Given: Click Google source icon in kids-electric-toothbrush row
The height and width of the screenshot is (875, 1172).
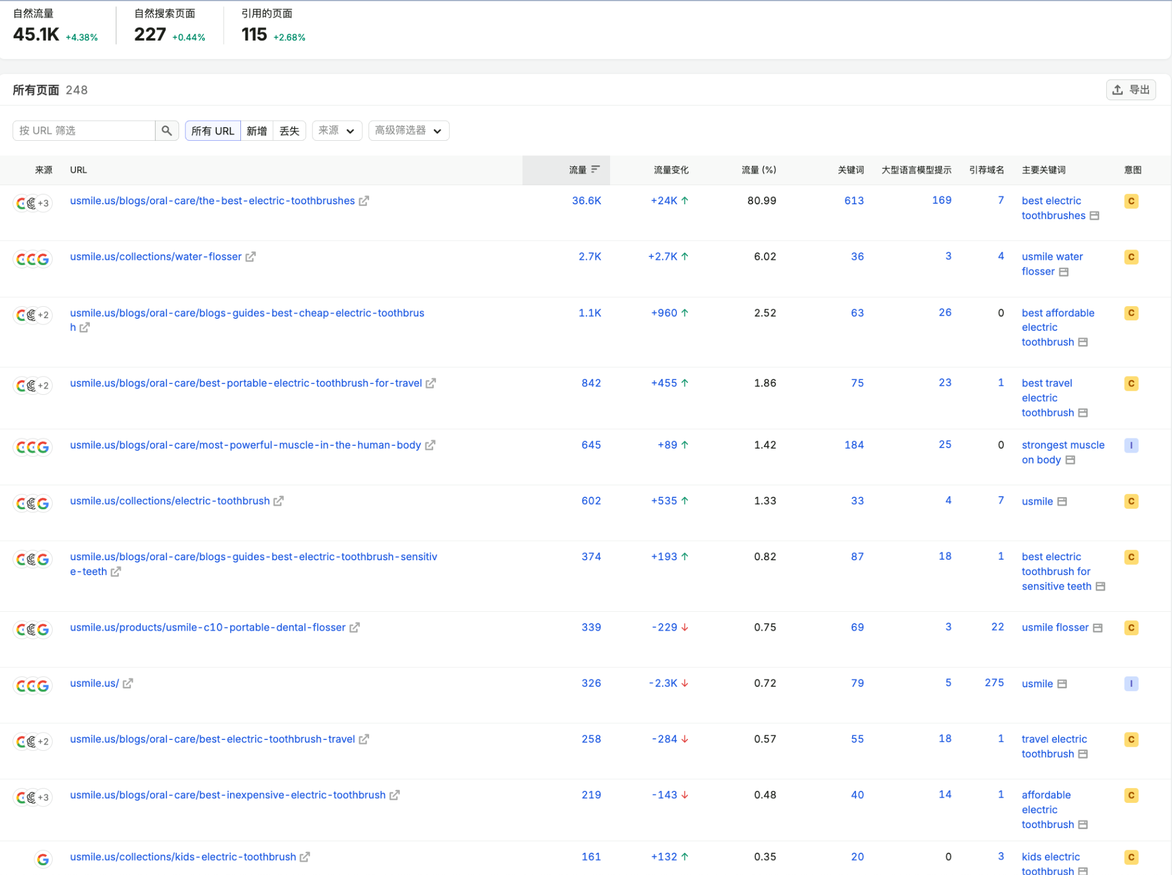Looking at the screenshot, I should 43,859.
